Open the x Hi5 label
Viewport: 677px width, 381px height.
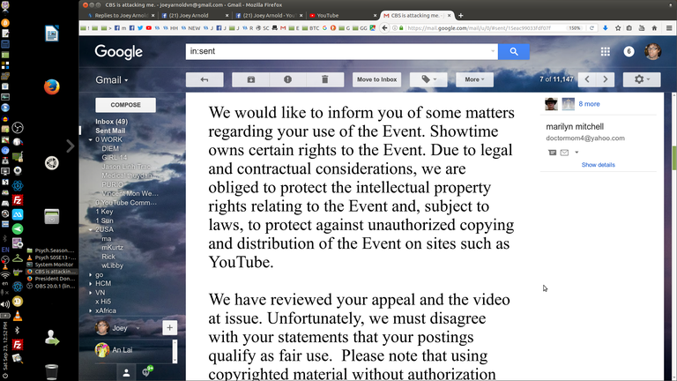[103, 302]
